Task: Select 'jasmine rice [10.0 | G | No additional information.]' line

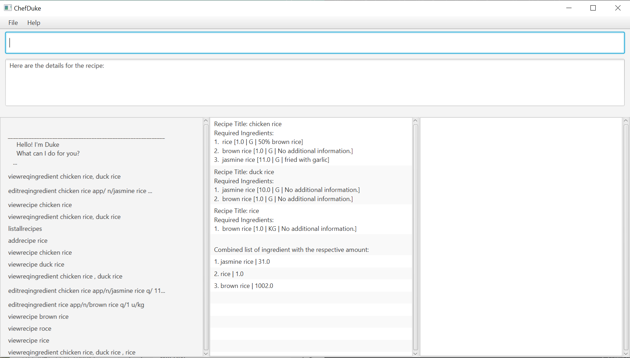Action: coord(291,190)
